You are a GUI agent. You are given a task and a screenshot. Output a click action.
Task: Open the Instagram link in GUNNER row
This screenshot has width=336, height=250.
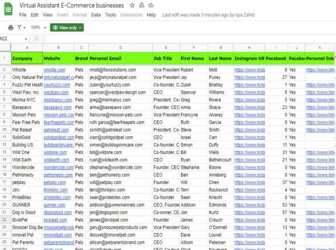coord(249,205)
